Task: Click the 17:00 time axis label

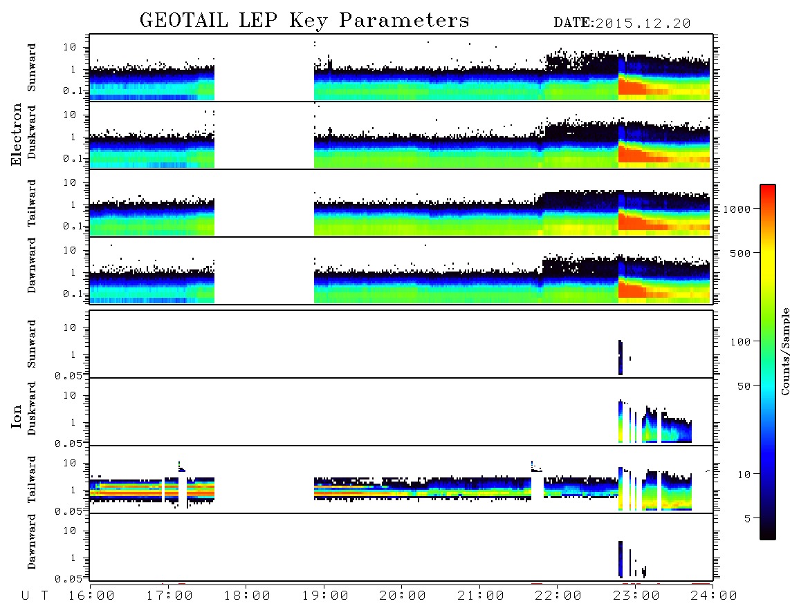Action: point(169,596)
